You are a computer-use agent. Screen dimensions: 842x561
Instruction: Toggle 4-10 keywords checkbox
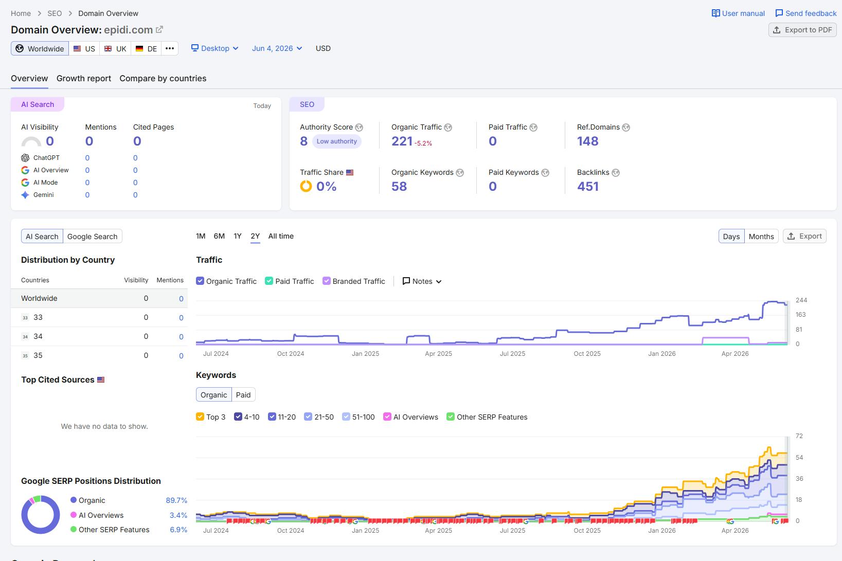click(x=238, y=417)
